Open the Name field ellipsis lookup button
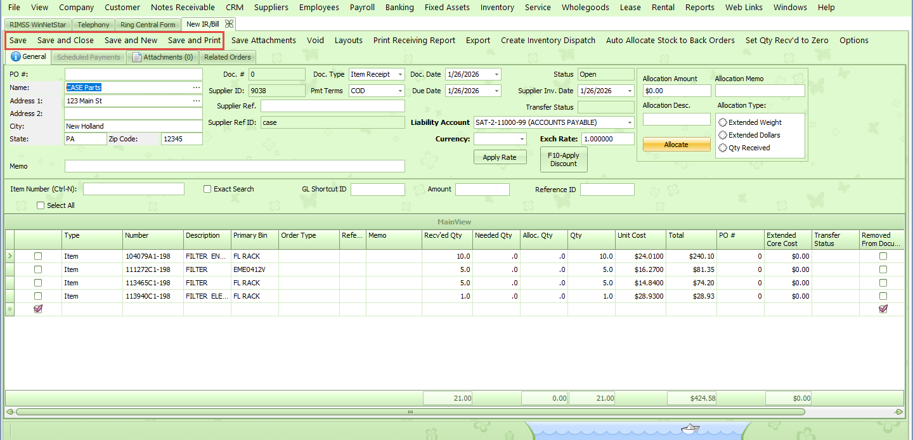 click(x=197, y=87)
